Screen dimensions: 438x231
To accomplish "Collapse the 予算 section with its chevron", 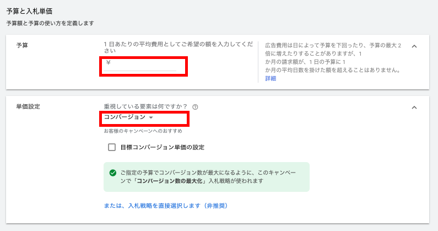I will coord(414,46).
